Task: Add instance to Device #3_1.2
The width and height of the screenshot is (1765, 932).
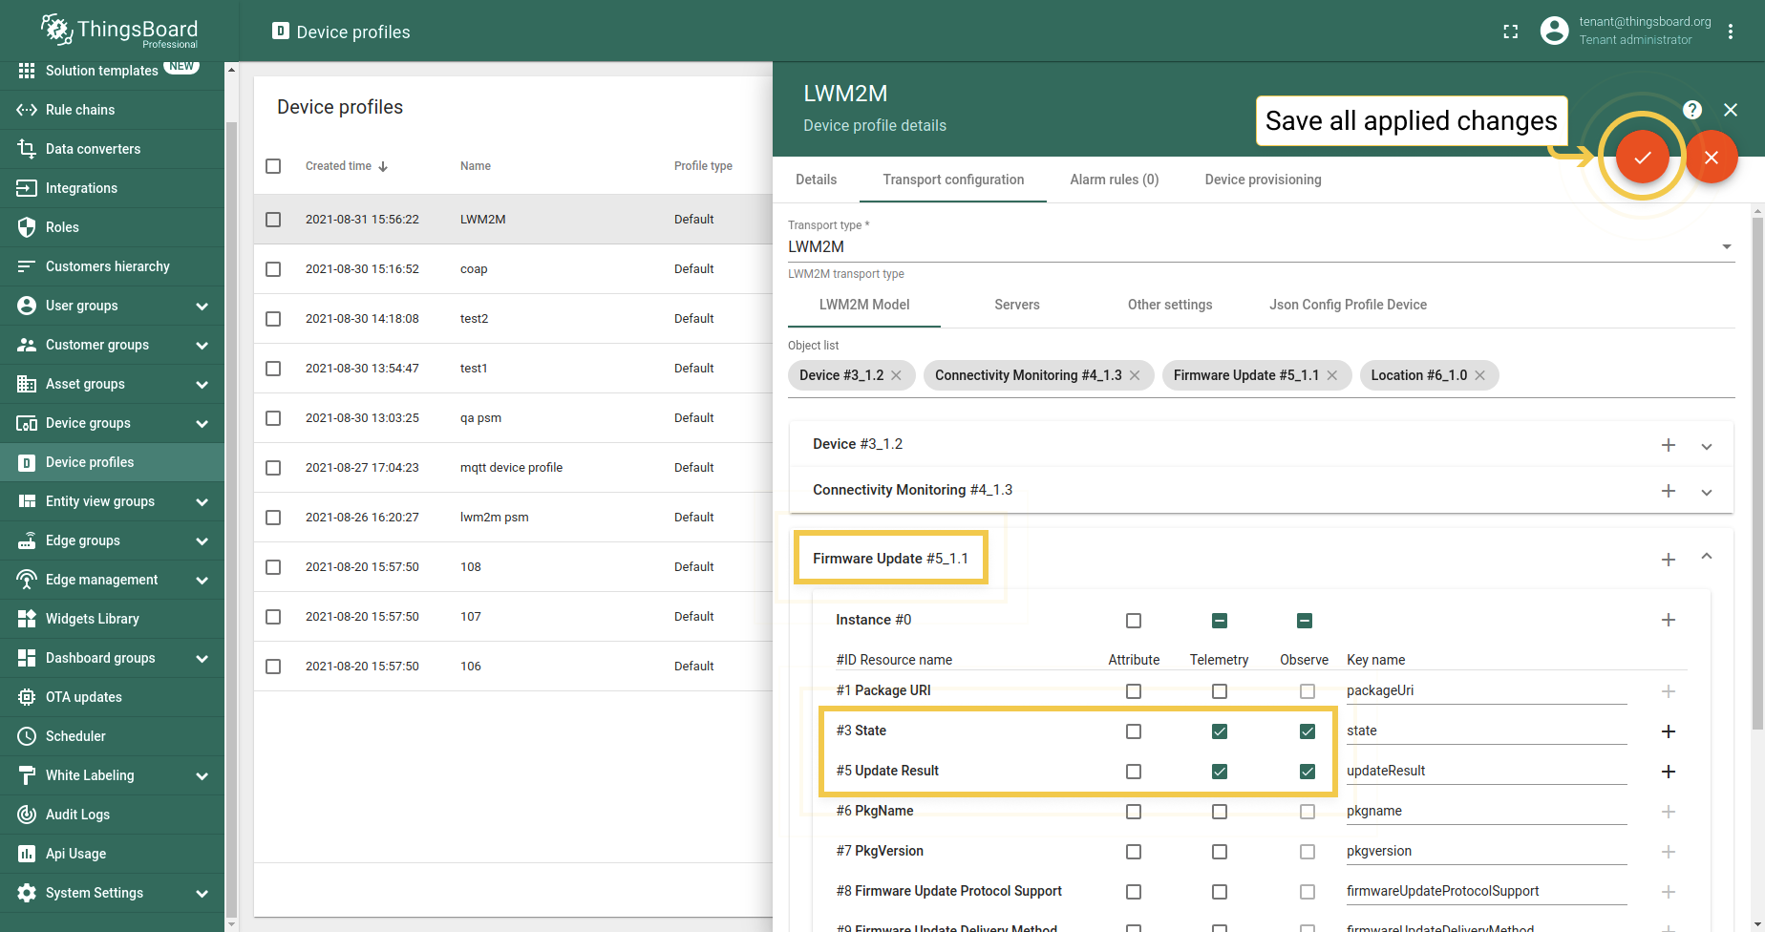Action: click(1668, 445)
